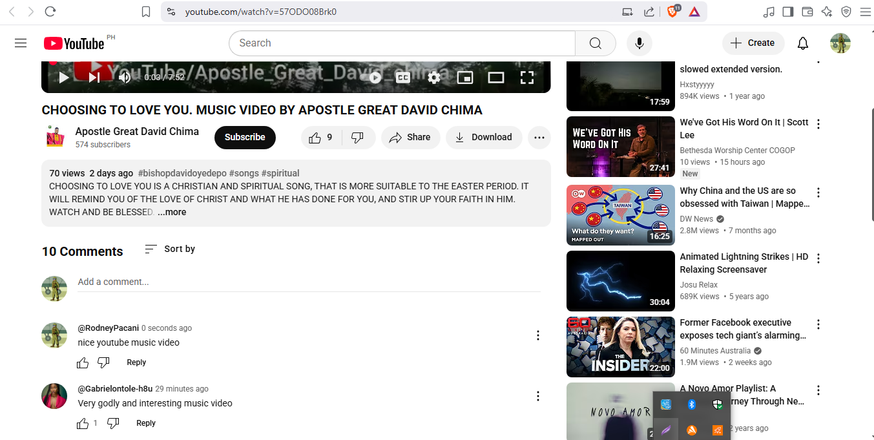Viewport: 874px width, 440px height.
Task: Click the #bishopdavidoyedepo hashtag
Action: [182, 173]
